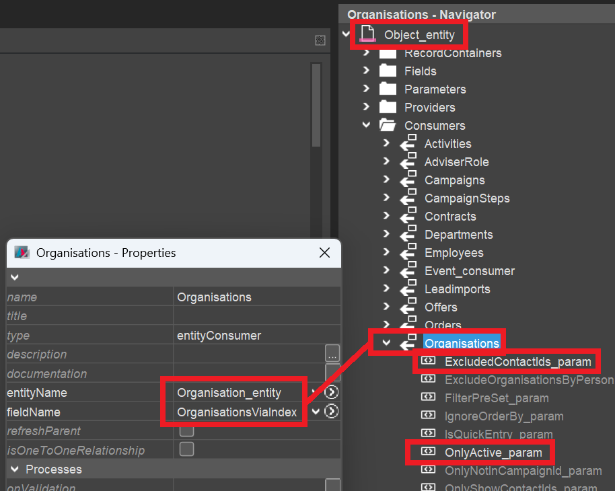Collapse the Processes section in Properties
The image size is (615, 491).
pyautogui.click(x=13, y=469)
